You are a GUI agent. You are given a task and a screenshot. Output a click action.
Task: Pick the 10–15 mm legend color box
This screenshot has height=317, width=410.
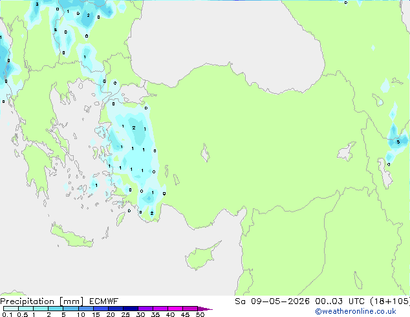tap(85, 309)
